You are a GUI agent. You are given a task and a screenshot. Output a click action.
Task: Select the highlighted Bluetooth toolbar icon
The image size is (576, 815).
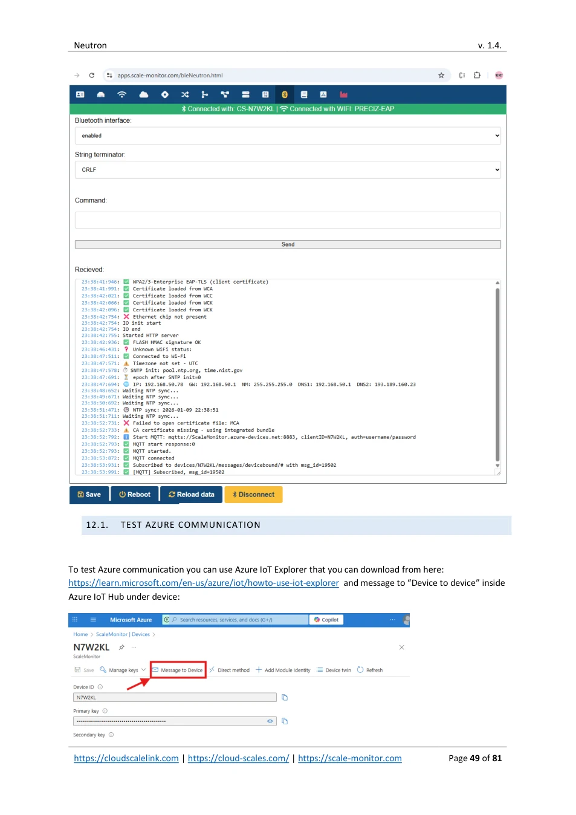[x=285, y=94]
